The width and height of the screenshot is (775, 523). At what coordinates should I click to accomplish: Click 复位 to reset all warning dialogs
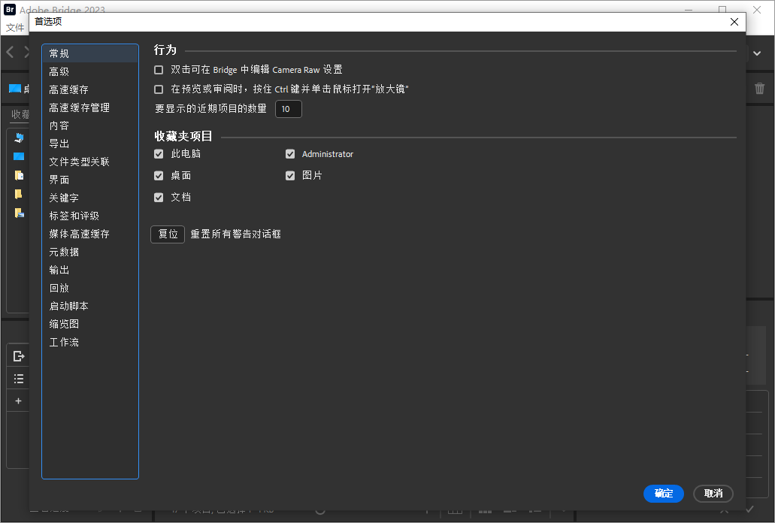(x=167, y=234)
